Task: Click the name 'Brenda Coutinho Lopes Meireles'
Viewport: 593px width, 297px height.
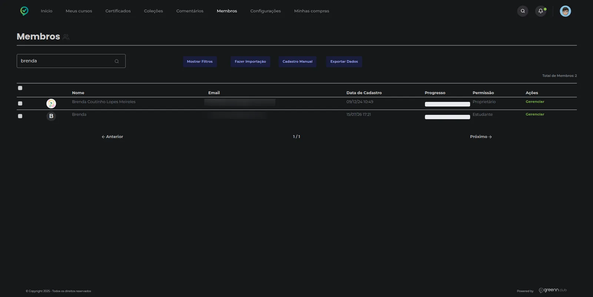Action: click(x=104, y=102)
